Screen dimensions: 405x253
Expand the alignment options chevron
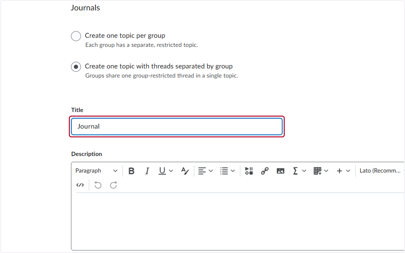211,171
